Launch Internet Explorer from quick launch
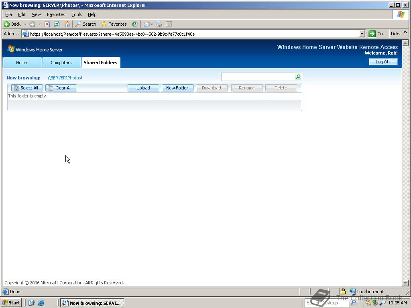This screenshot has height=308, width=411. pyautogui.click(x=41, y=303)
